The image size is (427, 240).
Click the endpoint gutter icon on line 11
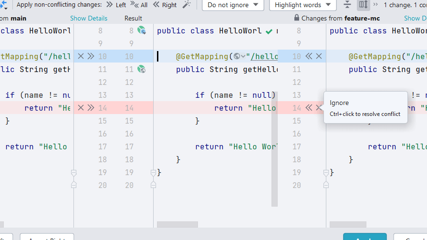point(142,69)
